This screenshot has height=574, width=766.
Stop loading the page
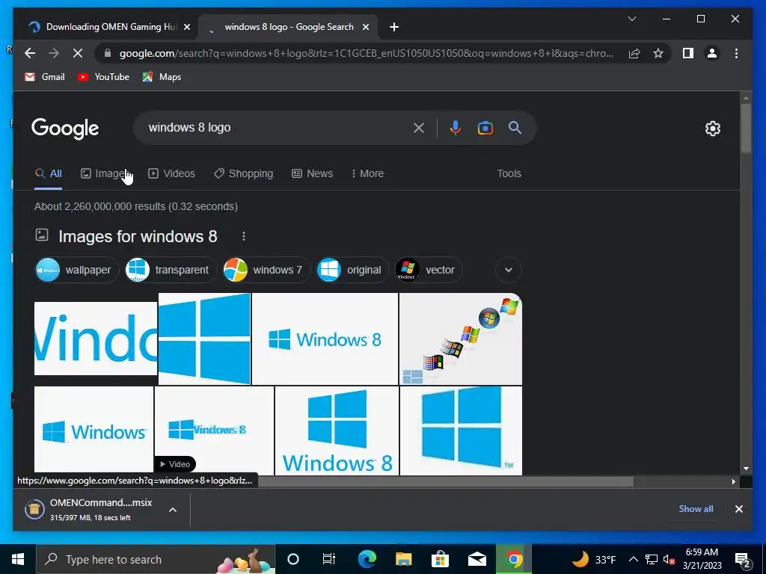(78, 53)
